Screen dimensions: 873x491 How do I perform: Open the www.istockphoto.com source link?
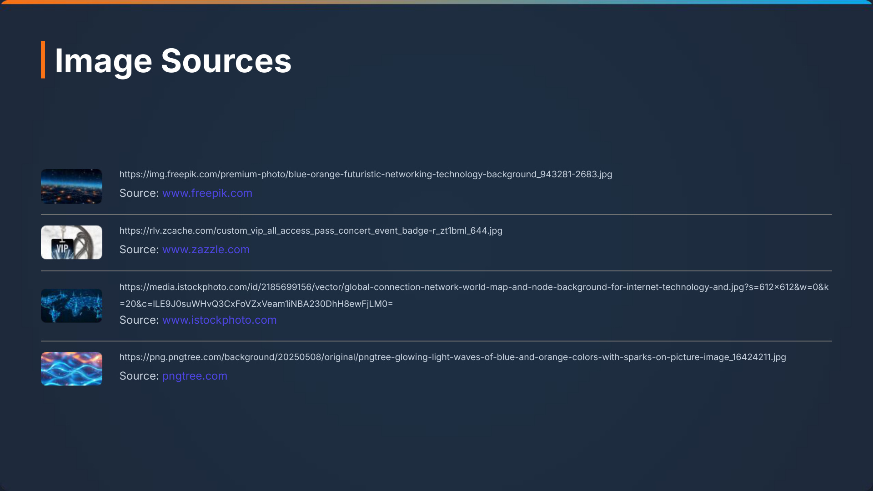(x=219, y=320)
